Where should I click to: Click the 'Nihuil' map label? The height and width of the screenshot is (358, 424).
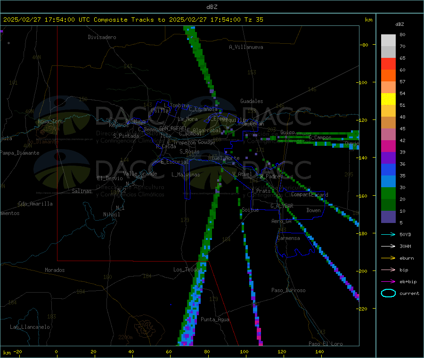(111, 215)
